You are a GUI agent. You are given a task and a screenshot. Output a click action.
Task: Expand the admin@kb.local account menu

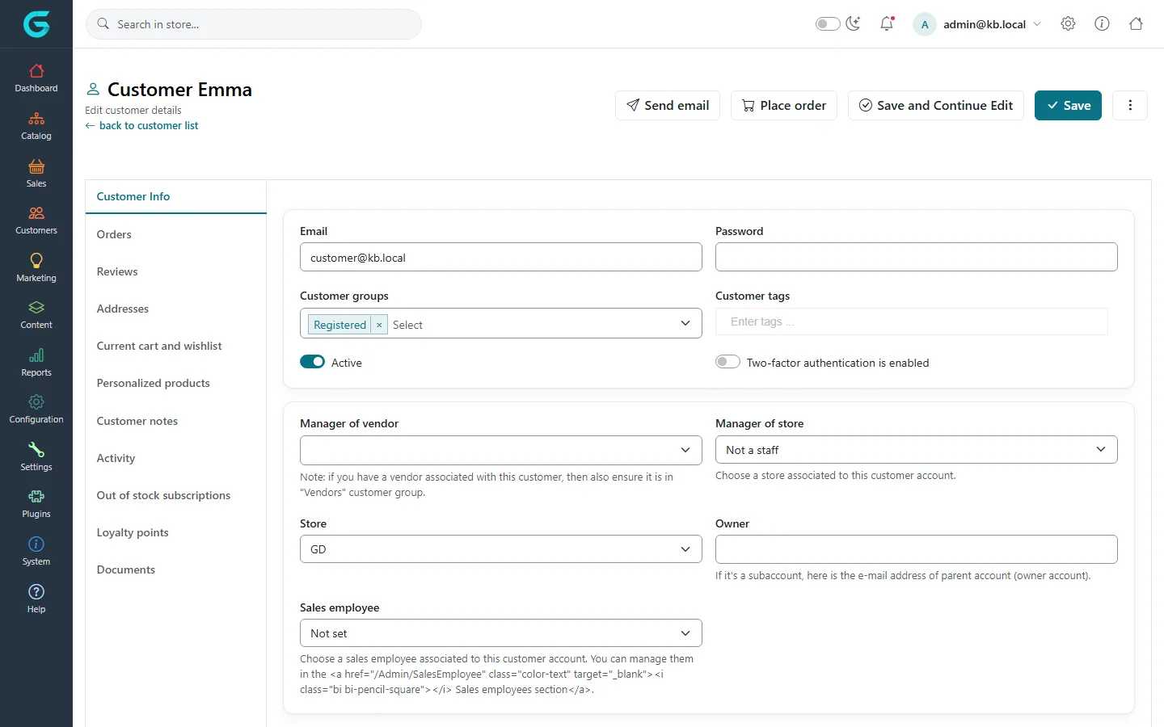977,24
